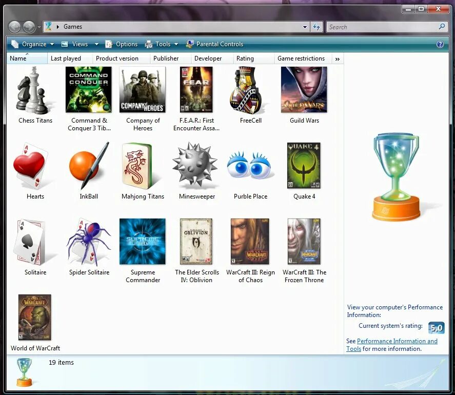This screenshot has width=455, height=395.
Task: Click the Spider Solitaire label text
Action: (x=89, y=272)
